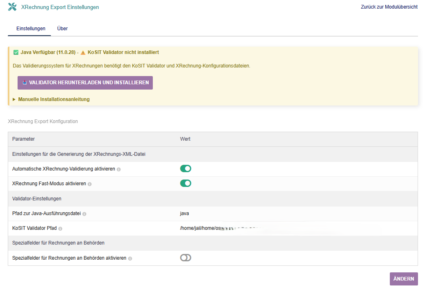Go back via Zurück zur Modulübersicht
Screen dimensions: 427x292
click(x=389, y=7)
